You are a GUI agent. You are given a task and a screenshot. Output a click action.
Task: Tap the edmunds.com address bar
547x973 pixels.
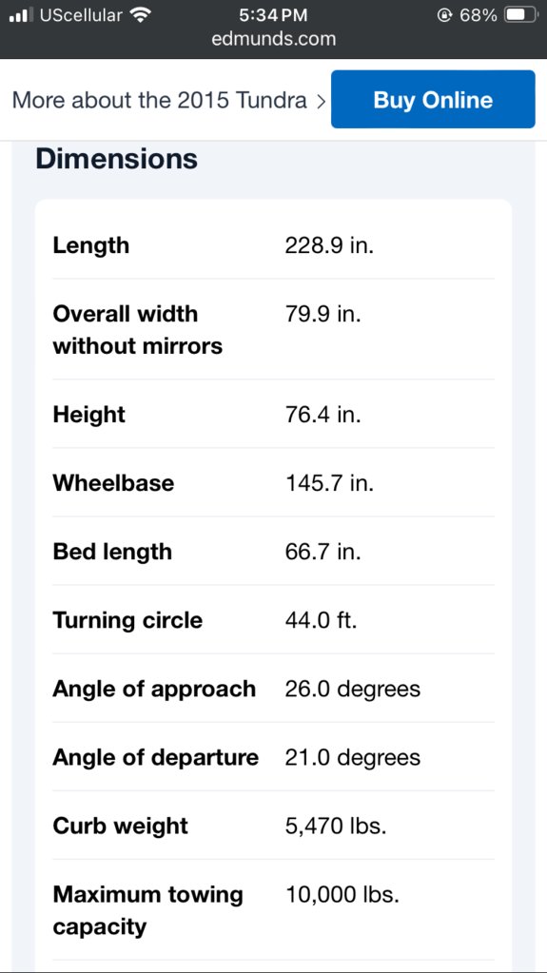(x=273, y=39)
